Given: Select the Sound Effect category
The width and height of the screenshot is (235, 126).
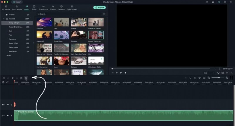Looking at the screenshot, I should tap(17, 43).
